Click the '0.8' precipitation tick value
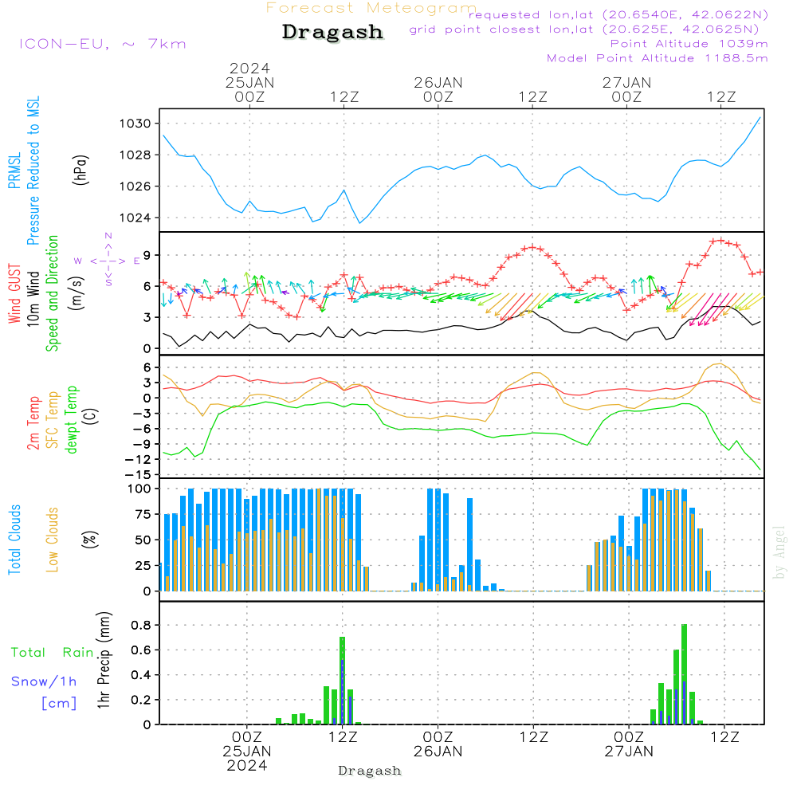This screenshot has height=797, width=797. [139, 625]
